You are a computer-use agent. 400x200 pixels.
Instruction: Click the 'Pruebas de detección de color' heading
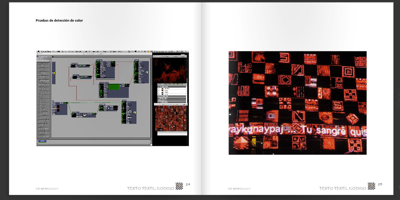(59, 21)
